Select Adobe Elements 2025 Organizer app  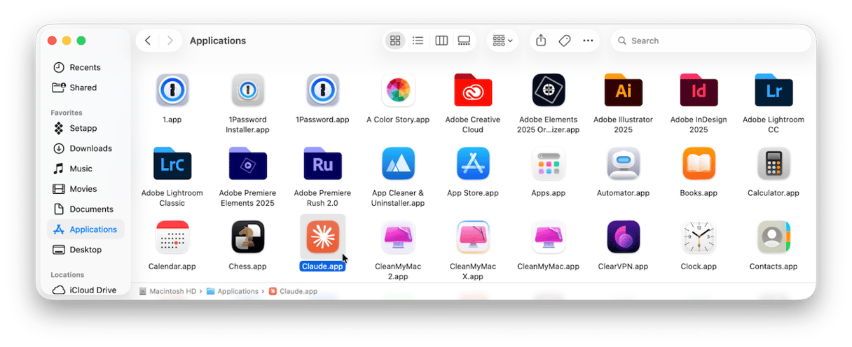click(549, 90)
